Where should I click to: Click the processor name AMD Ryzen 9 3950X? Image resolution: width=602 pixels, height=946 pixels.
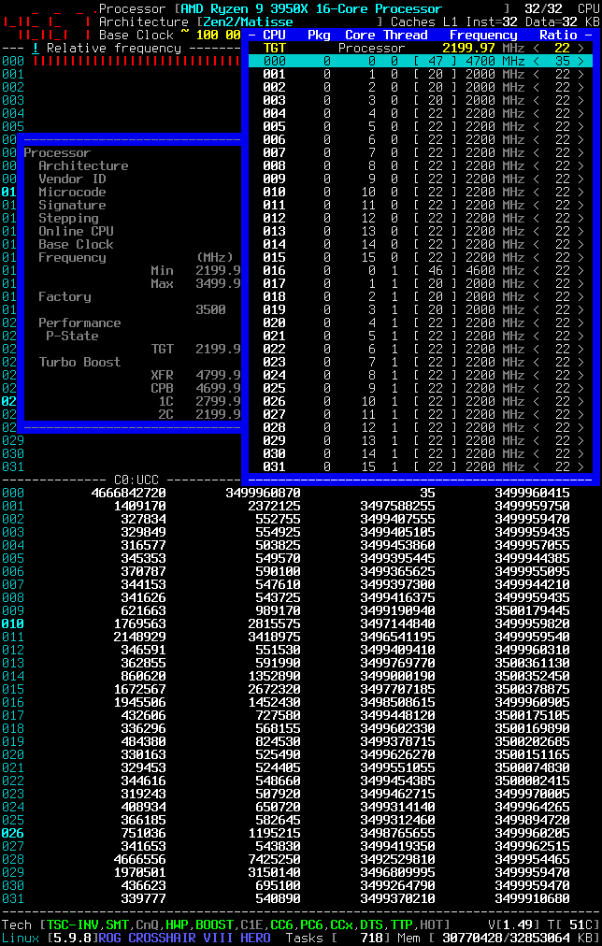pos(309,9)
